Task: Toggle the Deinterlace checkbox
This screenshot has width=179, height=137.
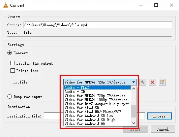Action: (x=12, y=71)
